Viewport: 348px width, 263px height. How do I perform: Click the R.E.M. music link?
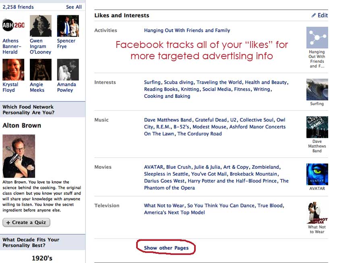click(163, 127)
